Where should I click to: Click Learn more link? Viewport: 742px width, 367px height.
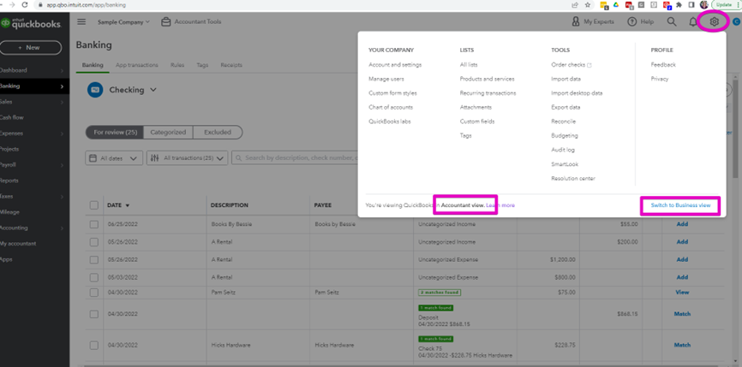point(500,205)
